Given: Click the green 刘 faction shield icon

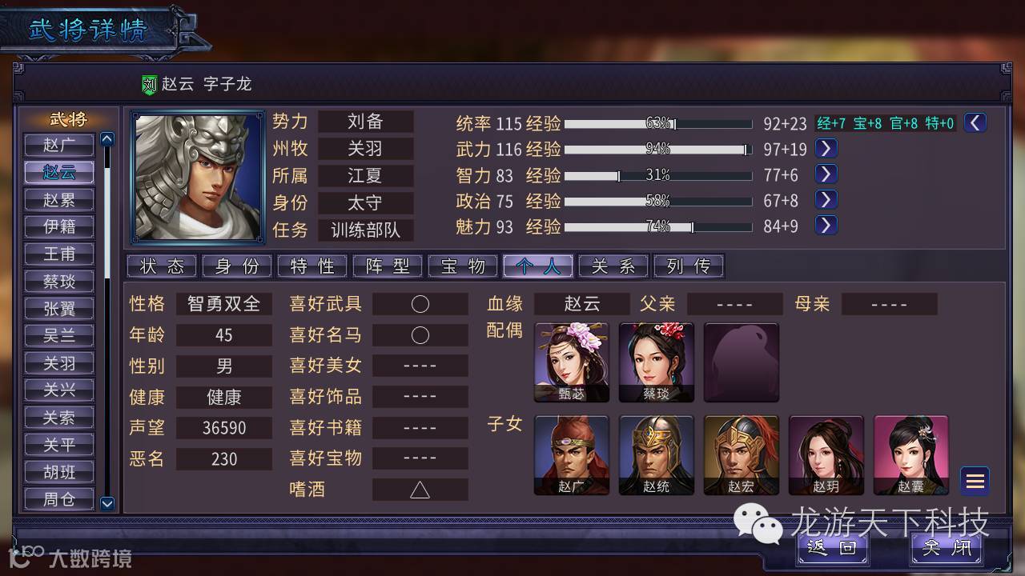Looking at the screenshot, I should click(150, 85).
